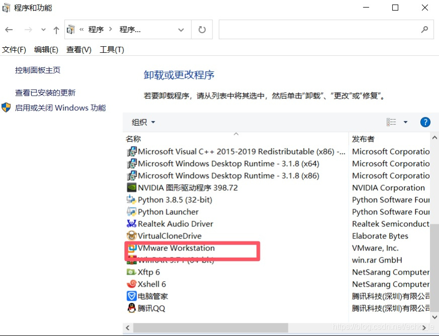
Task: Click the search magnifier icon
Action: click(x=424, y=29)
